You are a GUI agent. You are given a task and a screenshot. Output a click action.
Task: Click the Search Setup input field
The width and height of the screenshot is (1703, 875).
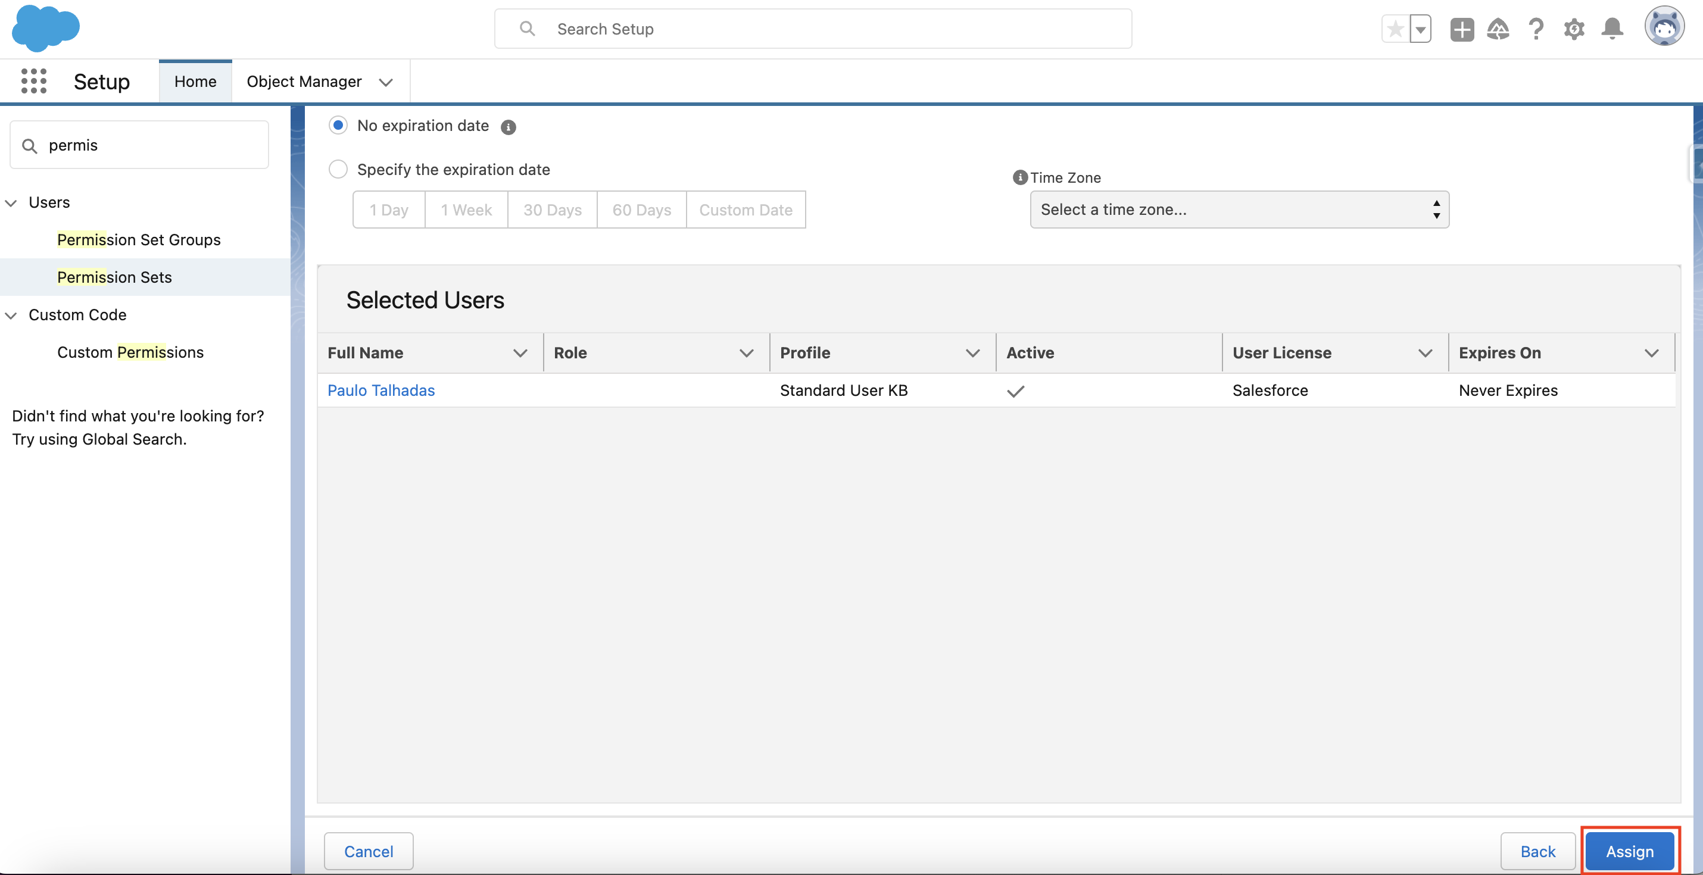pyautogui.click(x=813, y=29)
